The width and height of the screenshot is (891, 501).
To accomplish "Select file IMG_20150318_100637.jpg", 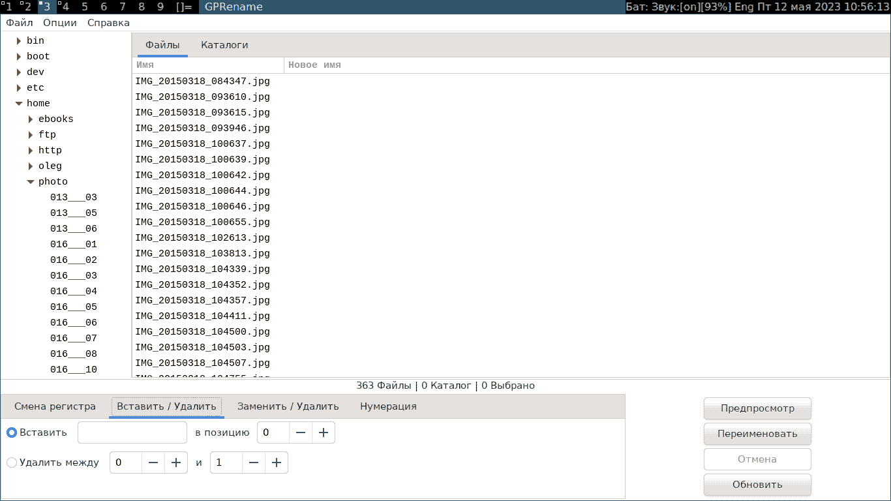I will (x=203, y=144).
